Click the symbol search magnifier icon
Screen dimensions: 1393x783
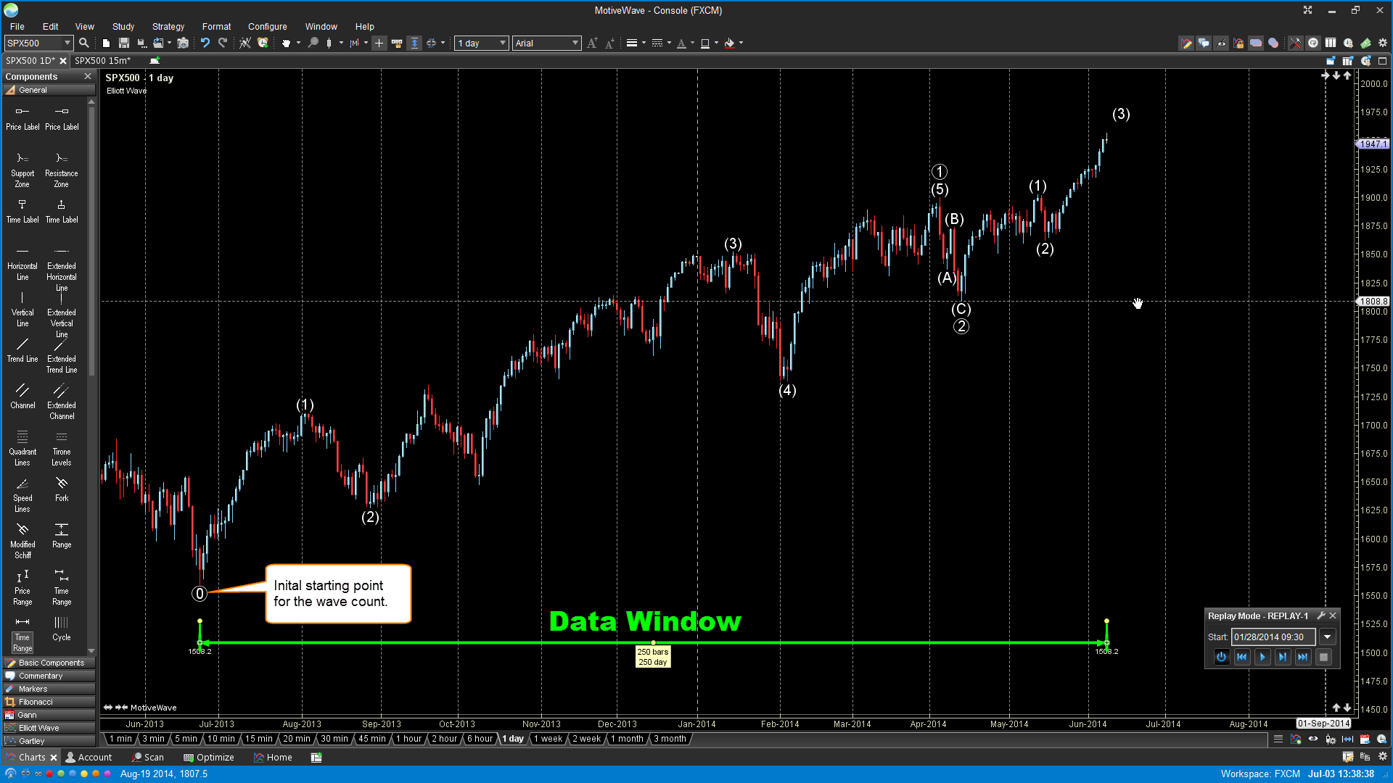click(x=84, y=43)
